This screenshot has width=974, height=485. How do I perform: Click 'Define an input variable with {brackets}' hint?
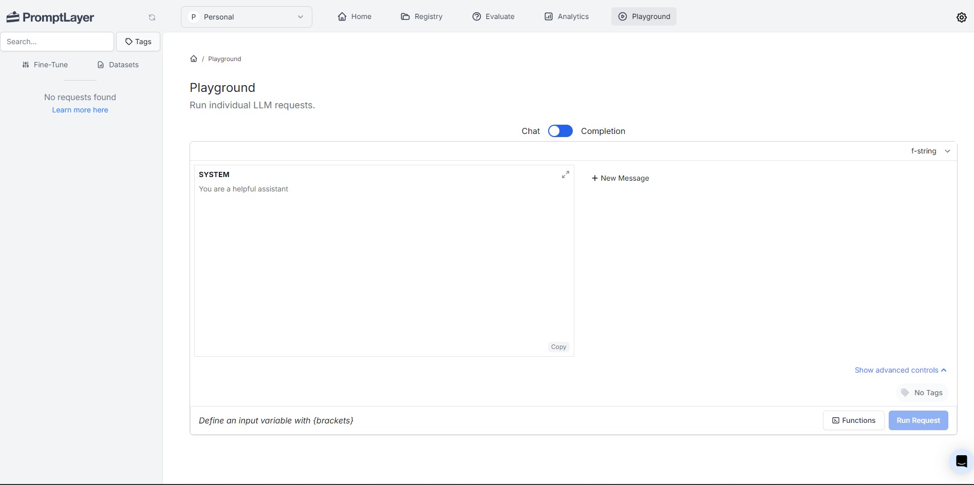point(276,420)
